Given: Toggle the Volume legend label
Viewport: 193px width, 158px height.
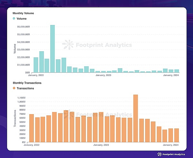Looking at the screenshot, I should coord(21,19).
